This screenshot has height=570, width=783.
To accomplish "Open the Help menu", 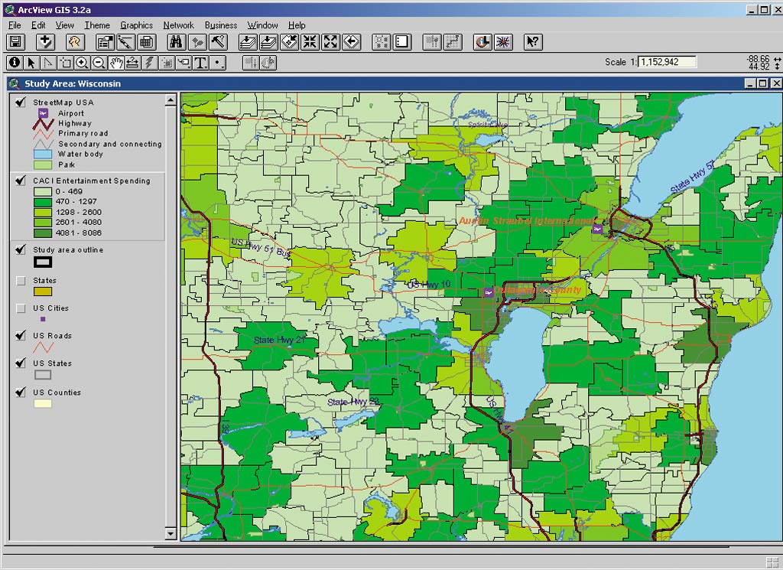I will [297, 25].
